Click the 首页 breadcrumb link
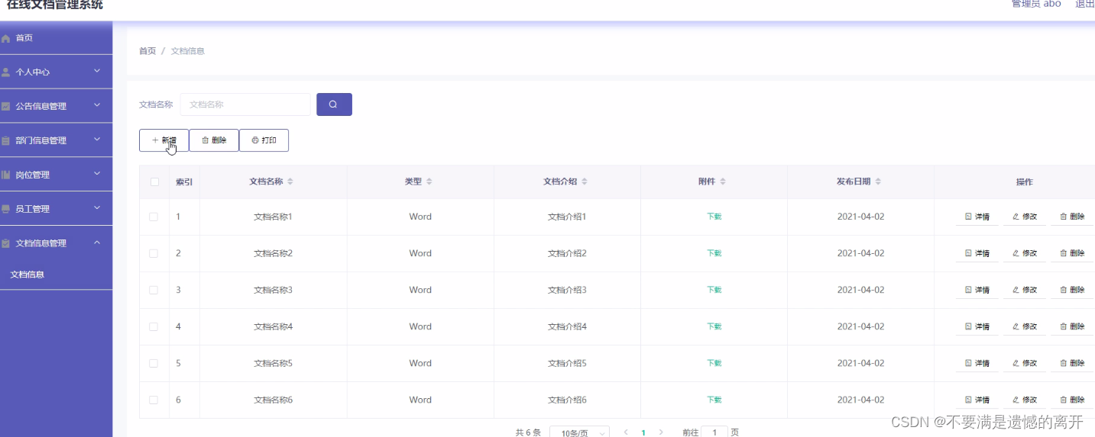The height and width of the screenshot is (437, 1095). tap(147, 51)
